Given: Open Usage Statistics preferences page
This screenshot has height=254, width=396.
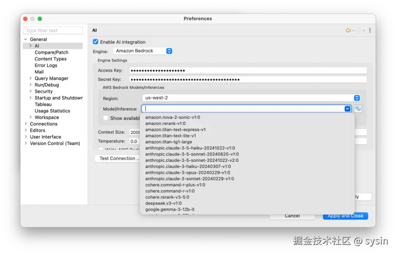Looking at the screenshot, I should 52,111.
